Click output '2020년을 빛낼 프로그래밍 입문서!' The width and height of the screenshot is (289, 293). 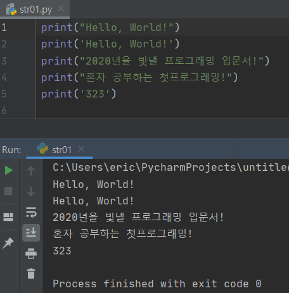[x=138, y=217]
